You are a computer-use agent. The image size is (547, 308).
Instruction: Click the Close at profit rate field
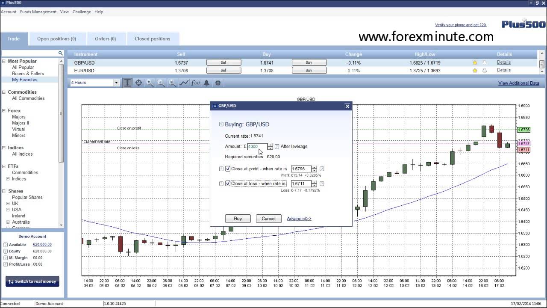coord(301,169)
